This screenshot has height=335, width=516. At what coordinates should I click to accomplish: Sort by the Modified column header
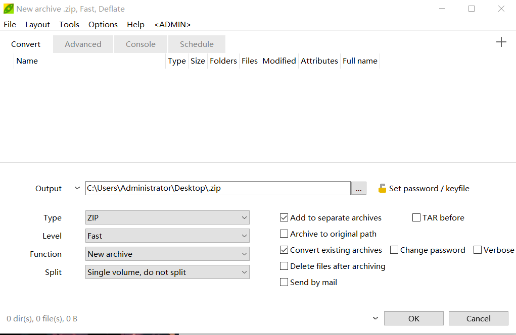click(x=279, y=61)
